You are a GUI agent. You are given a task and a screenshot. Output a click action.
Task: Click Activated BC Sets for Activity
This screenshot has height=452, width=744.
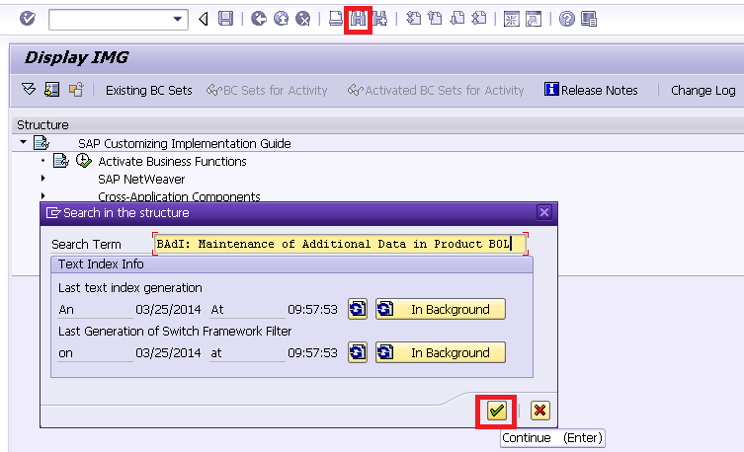[x=436, y=90]
